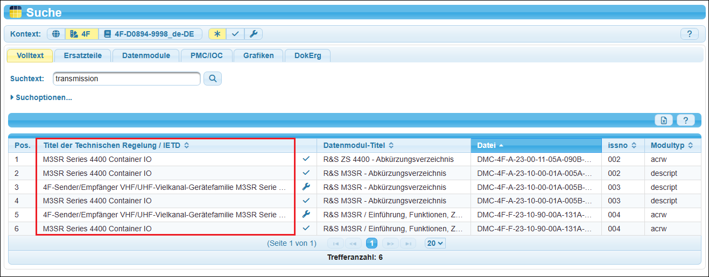Click checkmark icon in row 1
709x277 pixels.
tap(306, 159)
